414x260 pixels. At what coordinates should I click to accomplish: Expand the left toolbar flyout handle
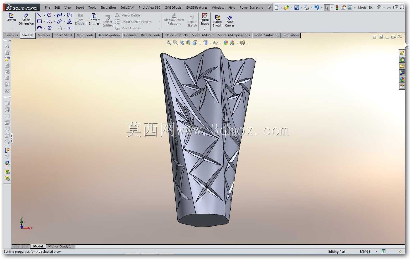point(12,139)
